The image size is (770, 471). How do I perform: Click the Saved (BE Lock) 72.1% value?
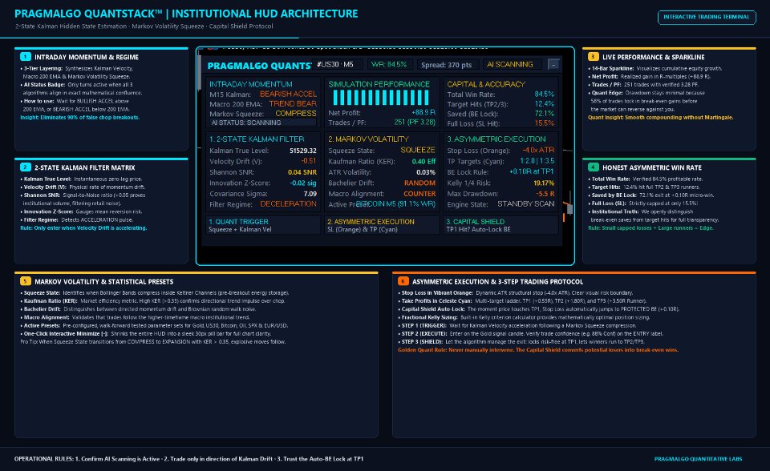coord(544,113)
